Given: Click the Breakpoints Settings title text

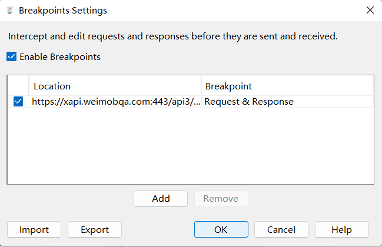Looking at the screenshot, I should [63, 10].
